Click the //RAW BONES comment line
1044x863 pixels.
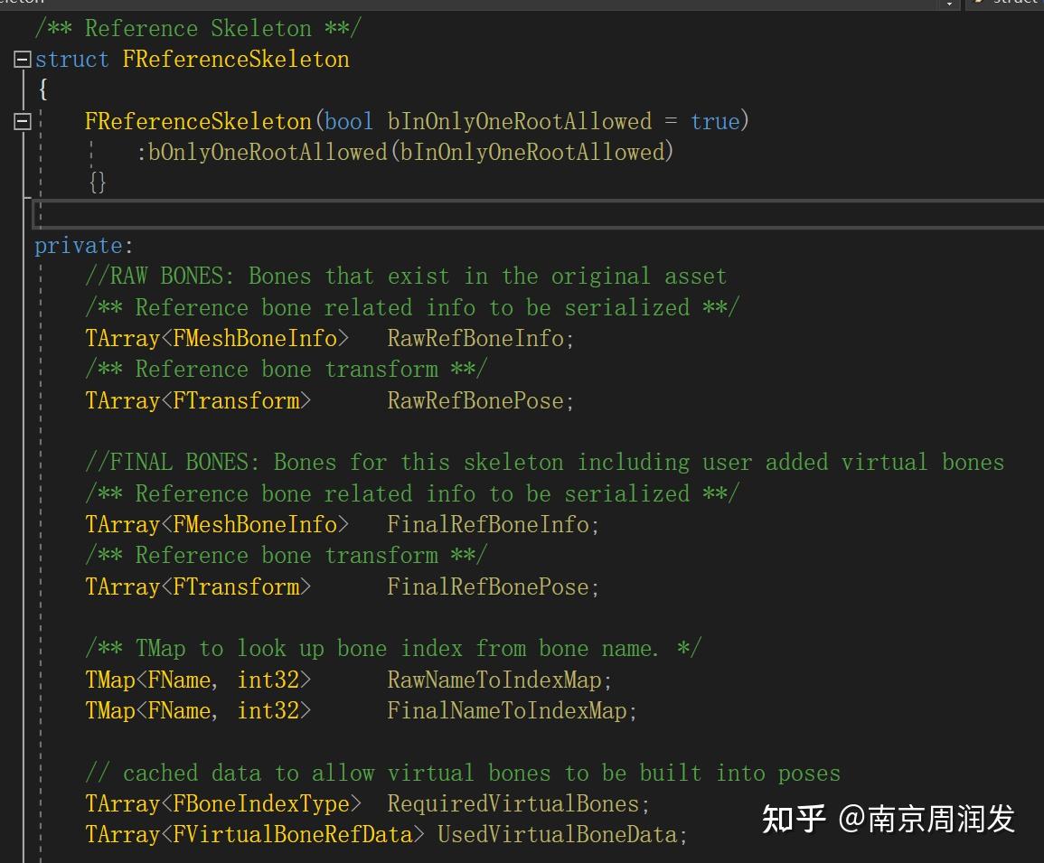tap(406, 277)
